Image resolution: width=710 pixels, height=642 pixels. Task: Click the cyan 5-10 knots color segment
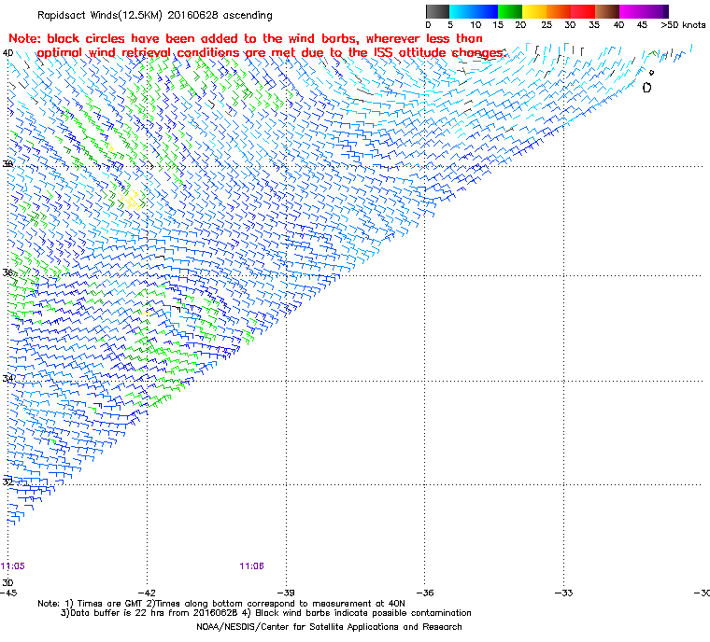(x=461, y=11)
